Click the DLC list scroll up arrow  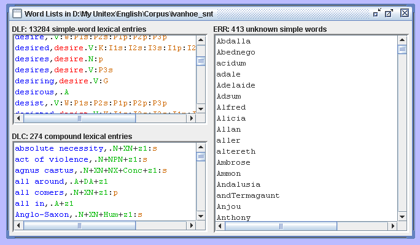pos(201,147)
